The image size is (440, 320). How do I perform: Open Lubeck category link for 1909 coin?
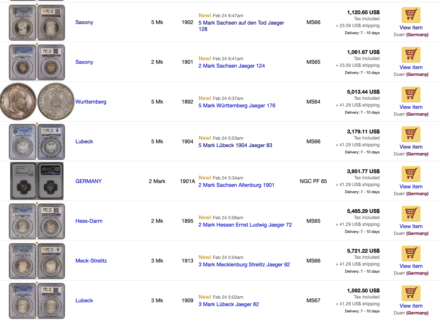click(x=84, y=301)
